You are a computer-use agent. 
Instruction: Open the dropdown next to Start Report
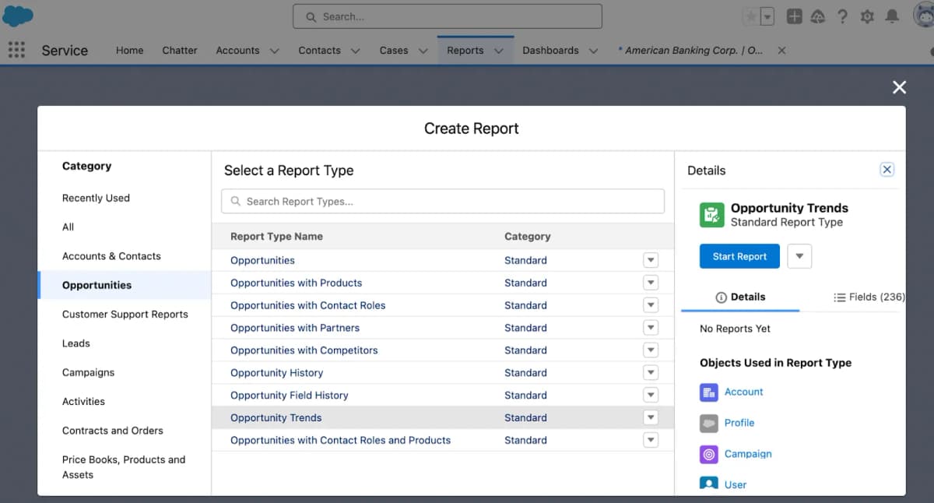[799, 256]
